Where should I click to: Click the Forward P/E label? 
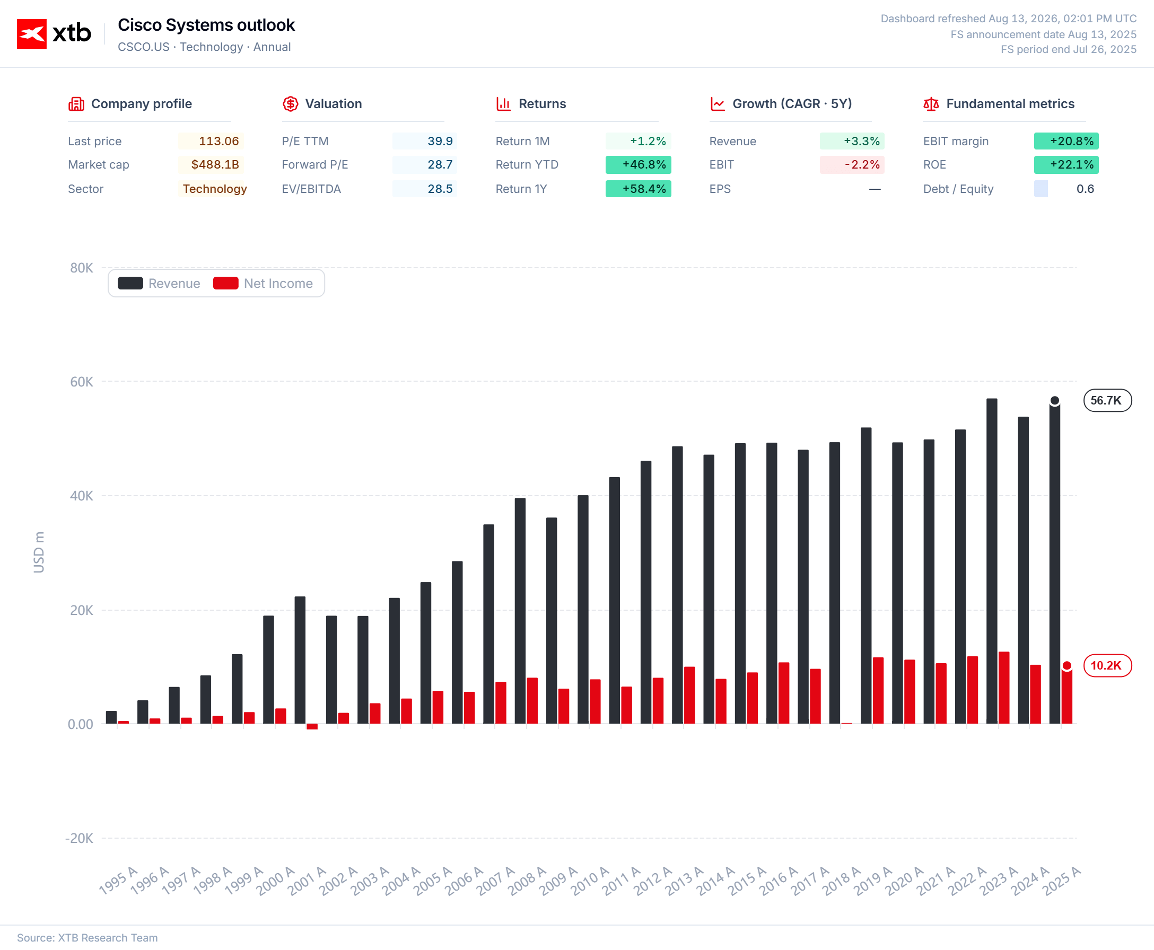pyautogui.click(x=315, y=165)
